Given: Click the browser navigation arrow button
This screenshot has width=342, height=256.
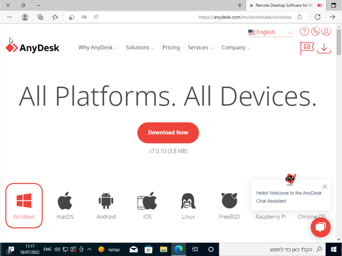Looking at the screenshot, I should (332, 17).
